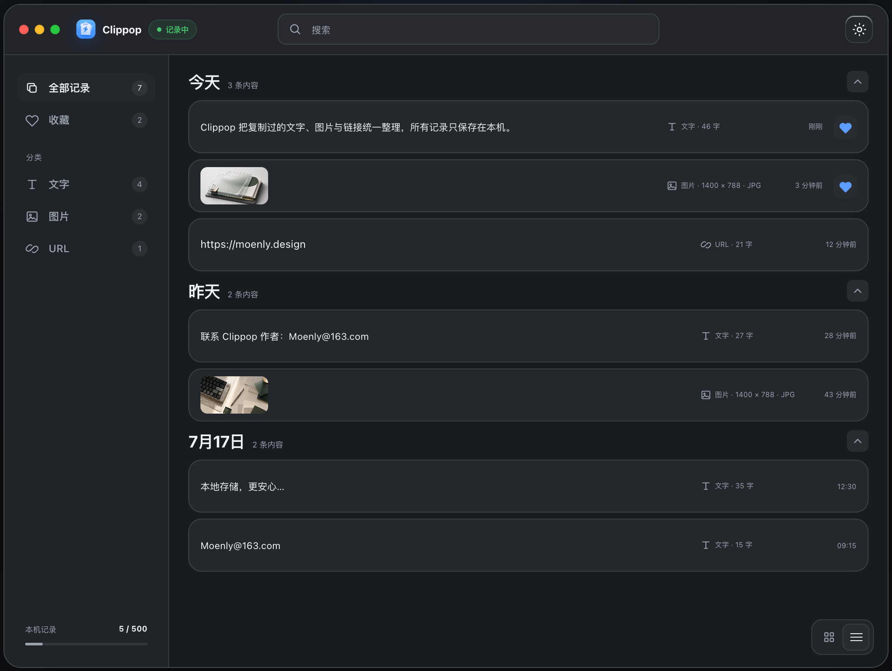
Task: Click the Clippop app title
Action: tap(122, 30)
